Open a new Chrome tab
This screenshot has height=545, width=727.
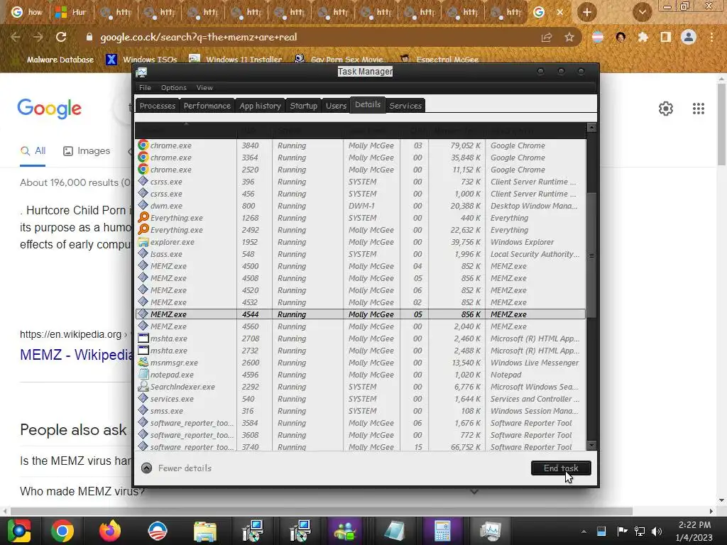click(x=587, y=12)
